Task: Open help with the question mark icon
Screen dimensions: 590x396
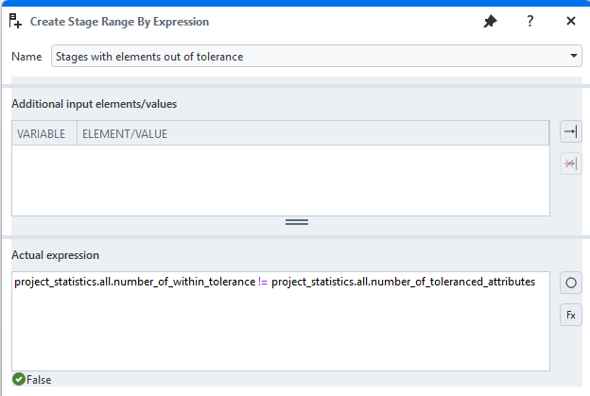Action: pos(530,22)
